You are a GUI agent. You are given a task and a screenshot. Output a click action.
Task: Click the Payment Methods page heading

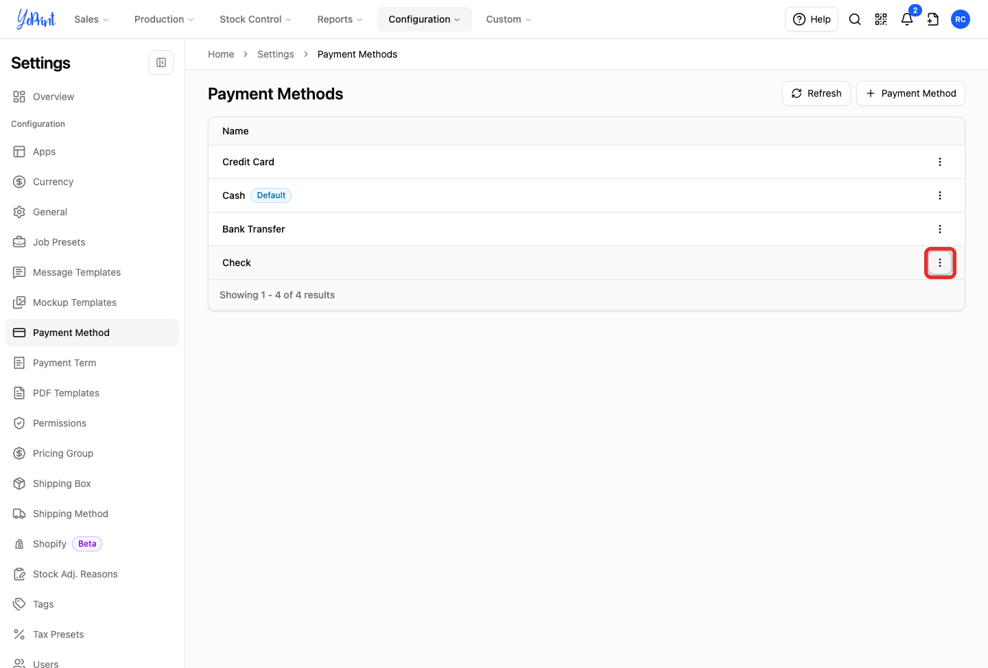click(276, 94)
